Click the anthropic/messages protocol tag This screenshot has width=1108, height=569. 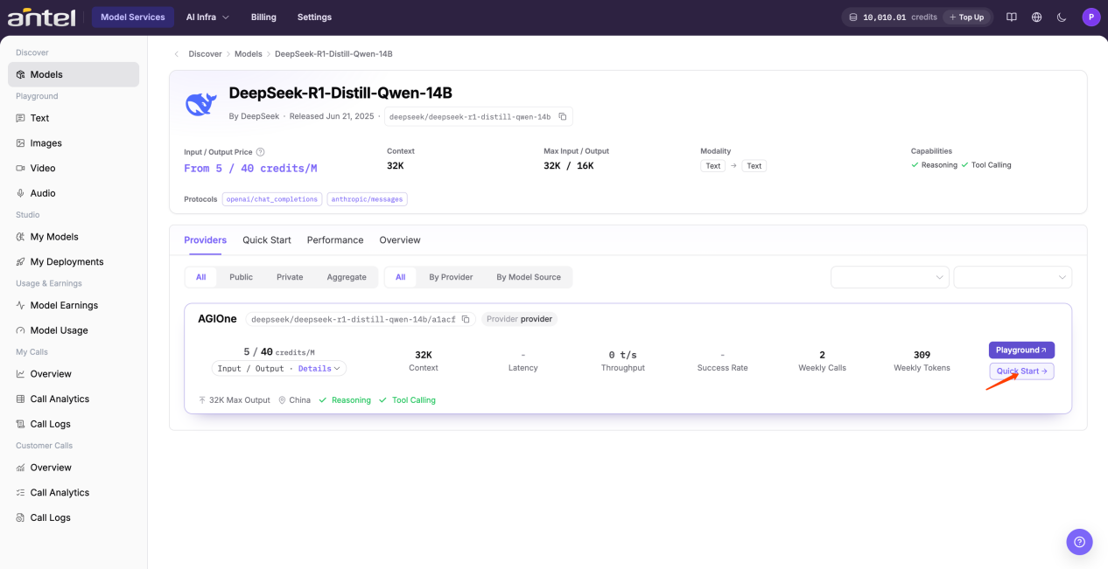tap(367, 199)
